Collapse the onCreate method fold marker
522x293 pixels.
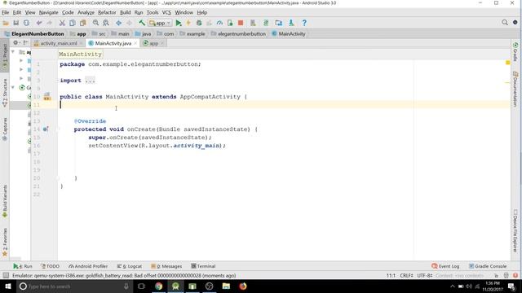click(59, 129)
